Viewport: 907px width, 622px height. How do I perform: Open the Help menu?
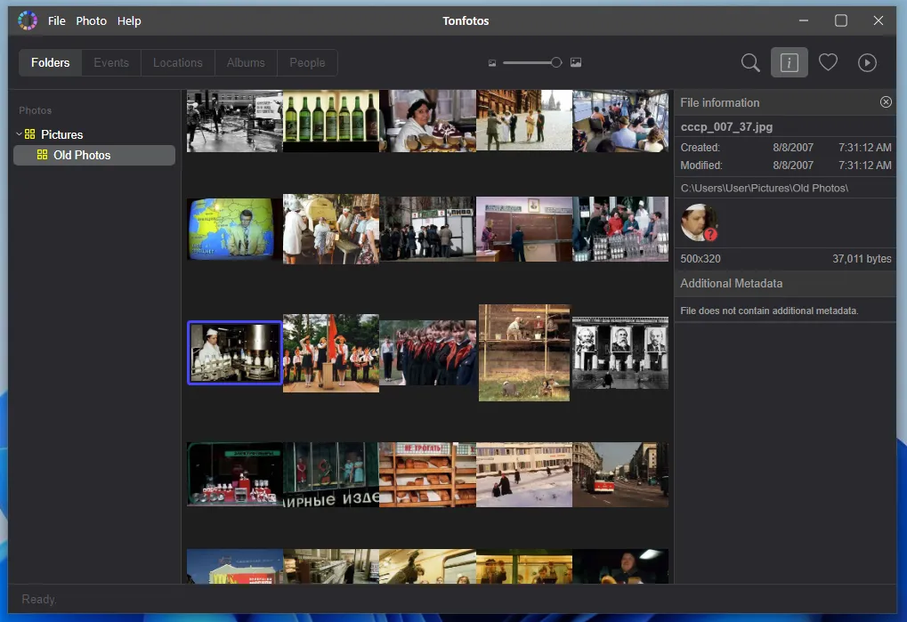click(129, 20)
